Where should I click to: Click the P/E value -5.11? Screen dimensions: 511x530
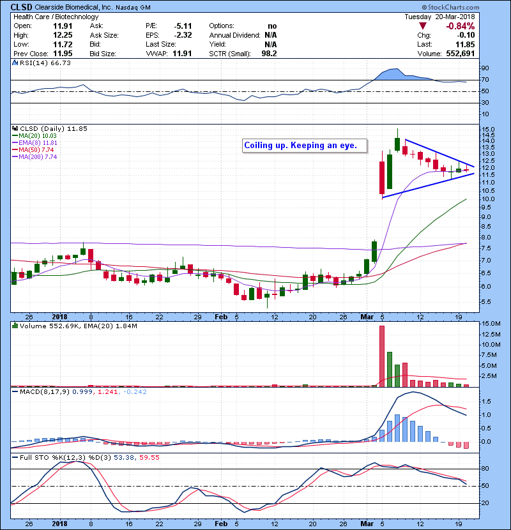coord(183,26)
